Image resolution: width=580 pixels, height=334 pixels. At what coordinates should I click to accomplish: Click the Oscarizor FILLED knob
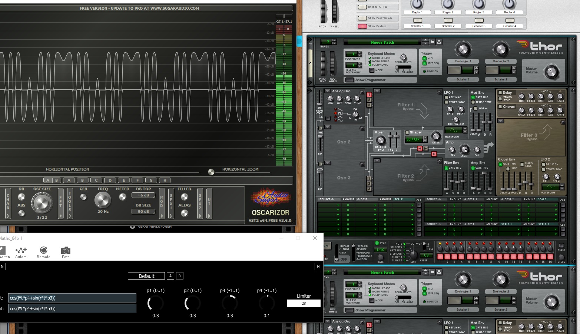click(x=184, y=197)
